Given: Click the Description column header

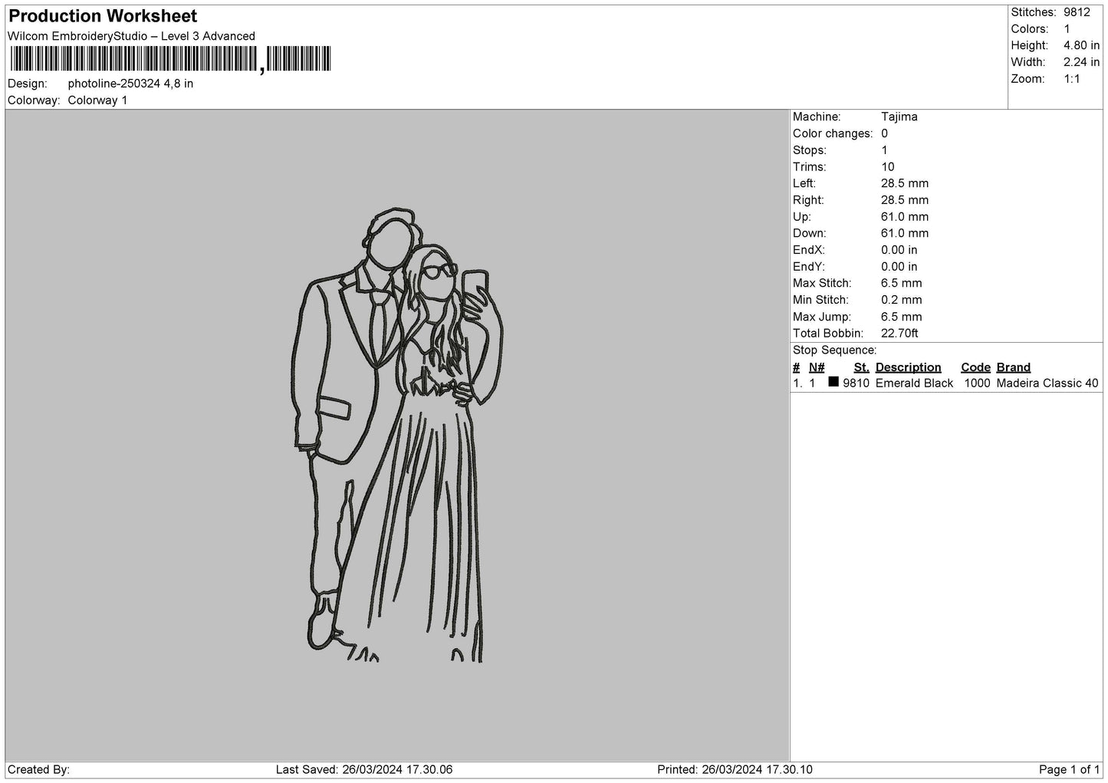Looking at the screenshot, I should 908,367.
